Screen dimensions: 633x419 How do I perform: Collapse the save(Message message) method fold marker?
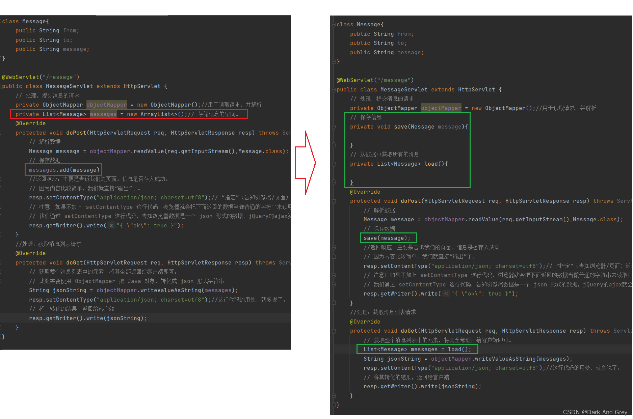pos(334,127)
